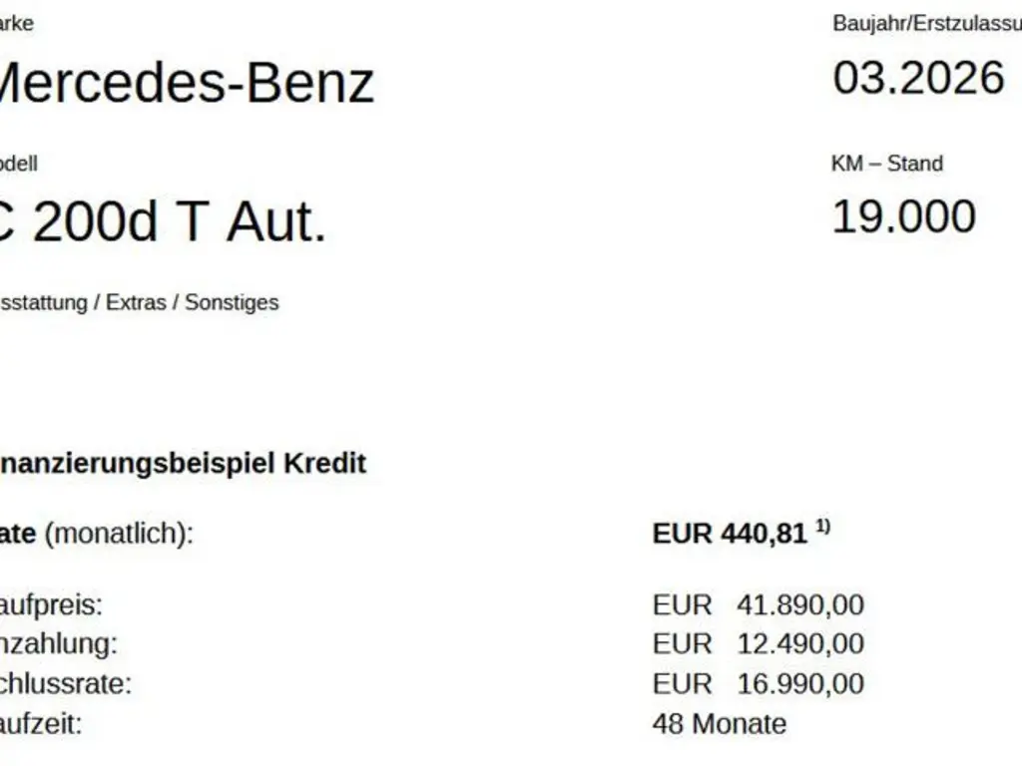Click the Ausstattung / Extras / Sonstiges label
The width and height of the screenshot is (1022, 766).
click(138, 302)
